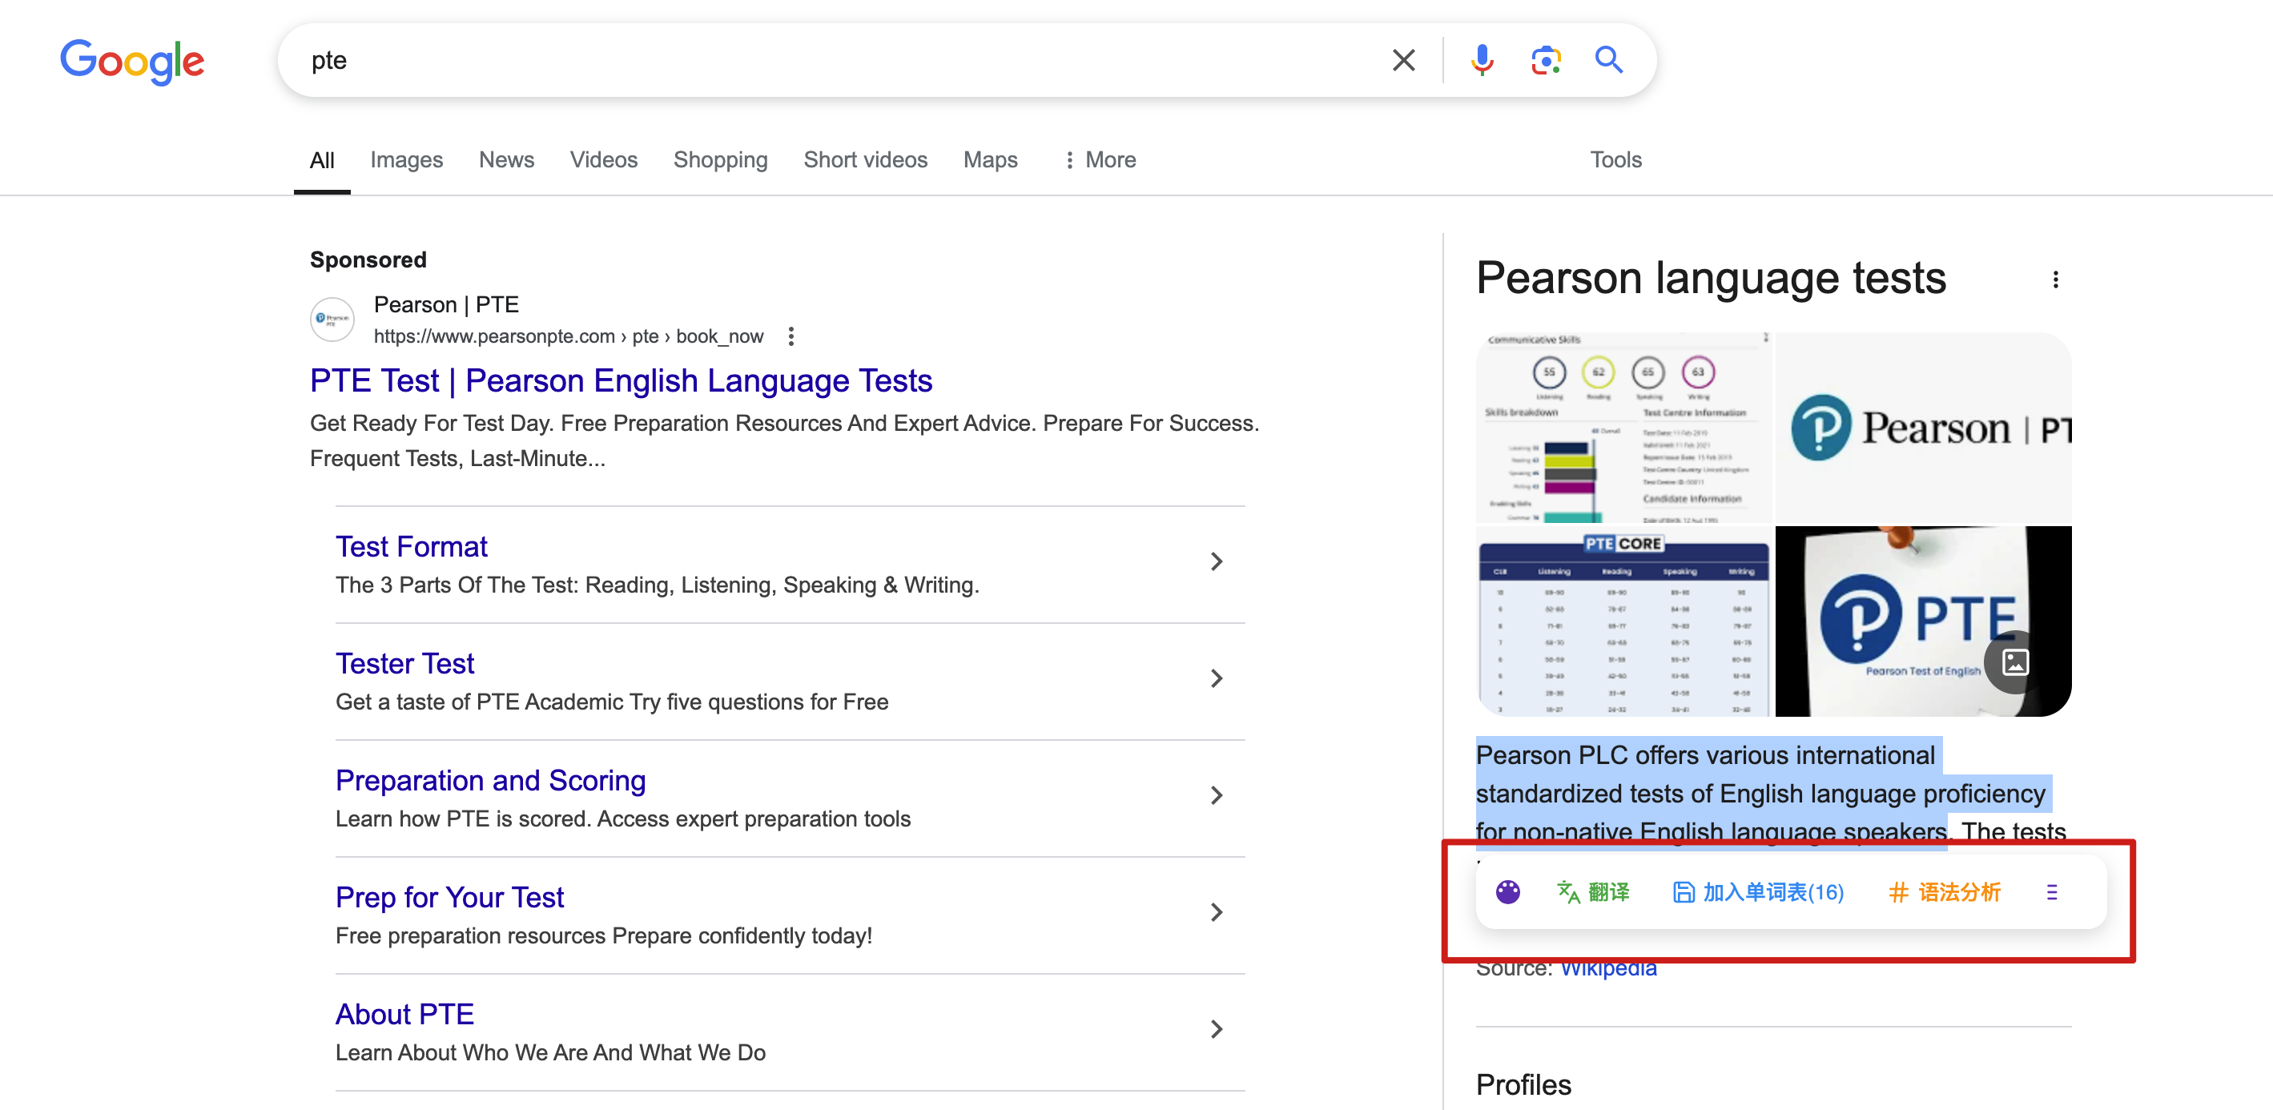2273x1110 pixels.
Task: Open Prep for Your Test sitelink
Action: pos(449,896)
